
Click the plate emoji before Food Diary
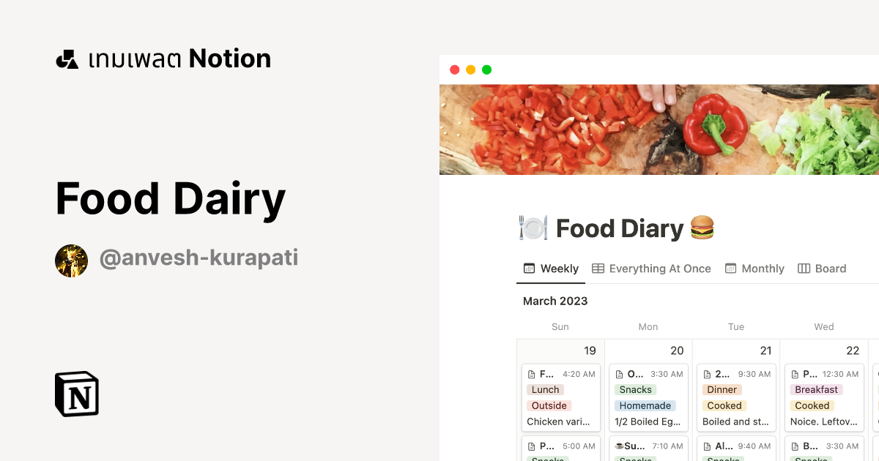pos(533,228)
